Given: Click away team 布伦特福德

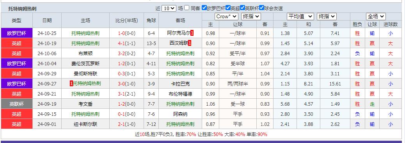Looking at the screenshot, I should coord(180,94).
